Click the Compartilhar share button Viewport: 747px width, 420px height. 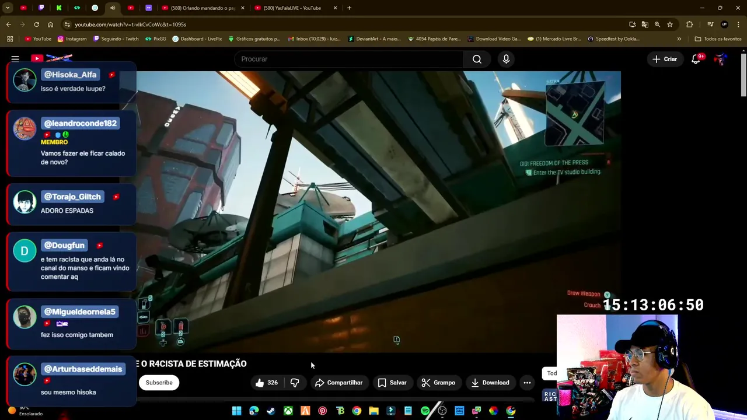[338, 383]
